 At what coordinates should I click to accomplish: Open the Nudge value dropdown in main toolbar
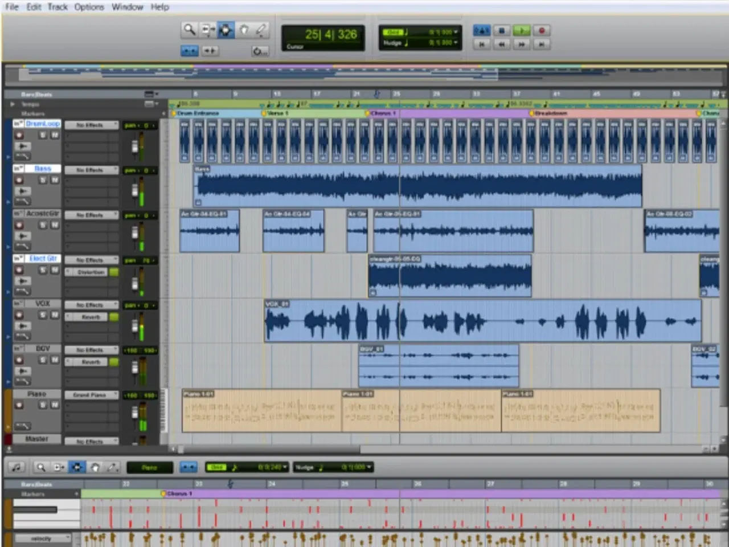(455, 43)
